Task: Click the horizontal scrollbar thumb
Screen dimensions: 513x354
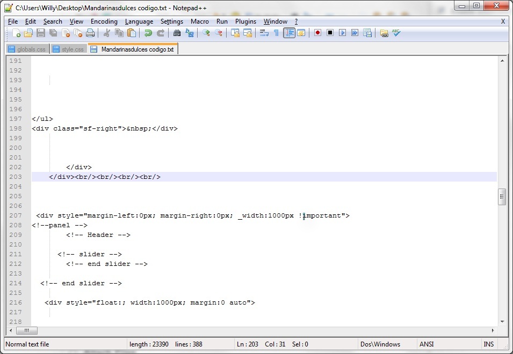Action: click(27, 330)
